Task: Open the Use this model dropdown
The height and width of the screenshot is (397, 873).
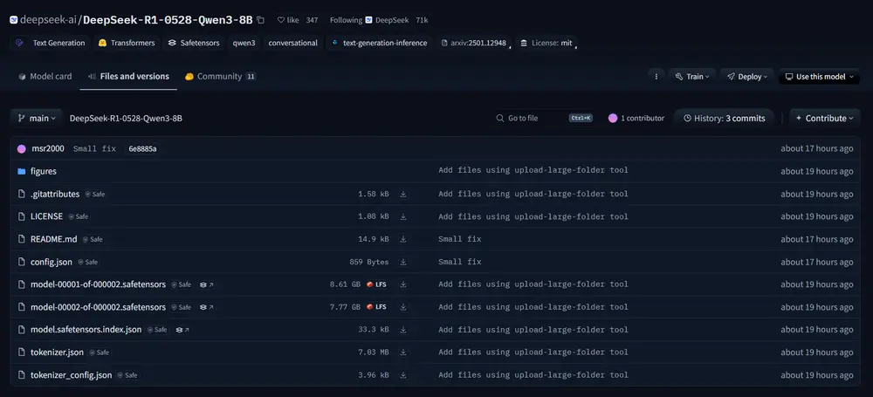Action: [820, 77]
